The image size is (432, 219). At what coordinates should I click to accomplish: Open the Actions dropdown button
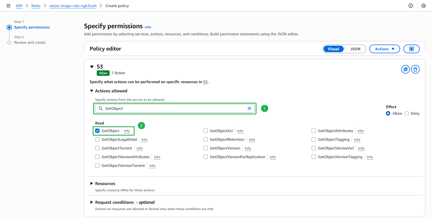tap(385, 49)
